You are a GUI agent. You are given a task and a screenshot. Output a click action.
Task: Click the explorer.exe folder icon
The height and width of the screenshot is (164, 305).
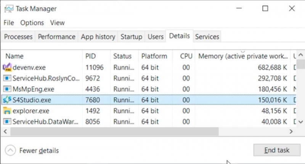7,111
